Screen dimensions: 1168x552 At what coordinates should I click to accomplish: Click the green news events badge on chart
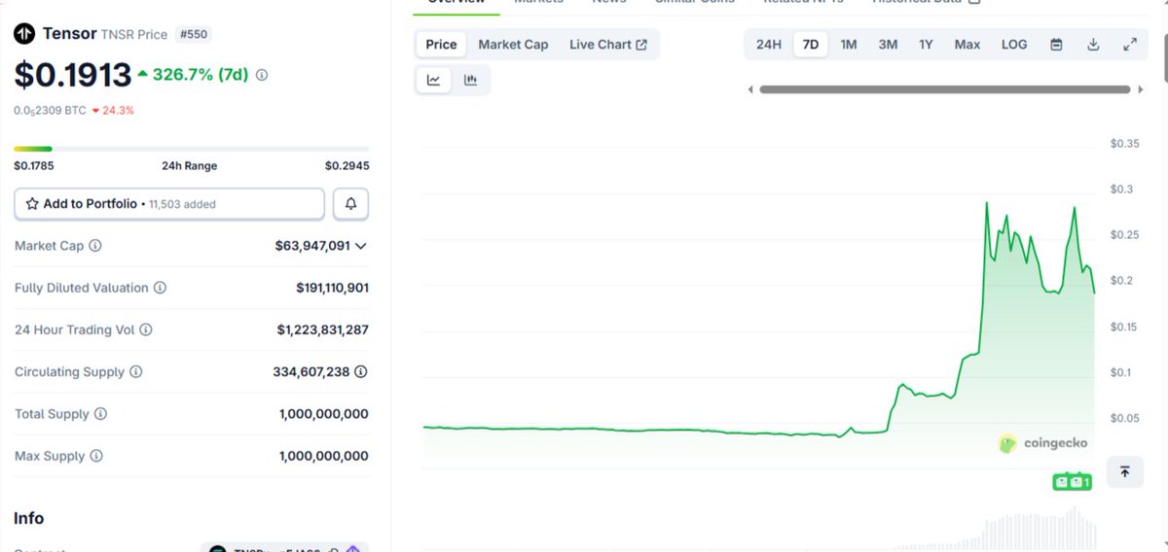tap(1072, 482)
